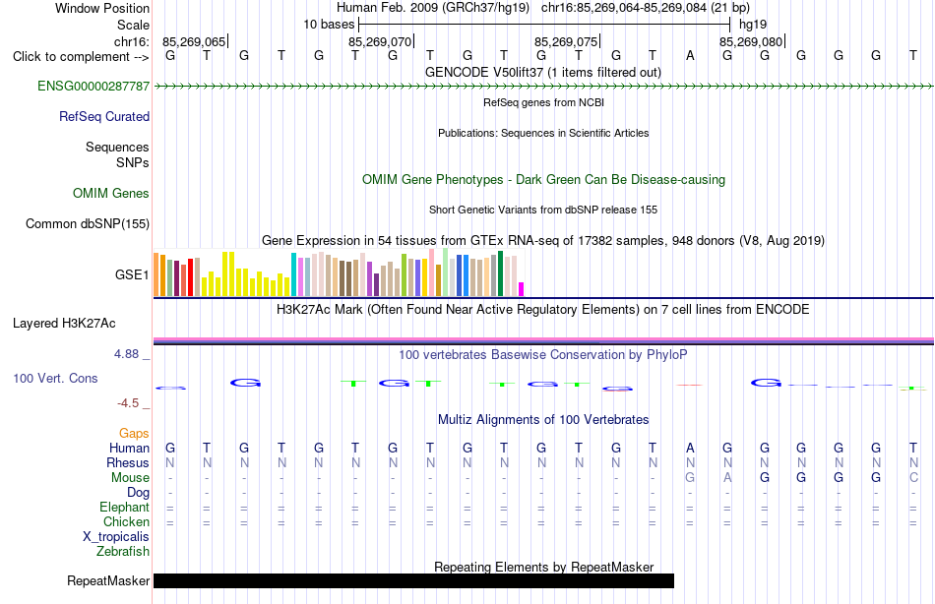Click 'Click to complement -->' label
Image resolution: width=935 pixels, height=604 pixels.
click(x=81, y=57)
